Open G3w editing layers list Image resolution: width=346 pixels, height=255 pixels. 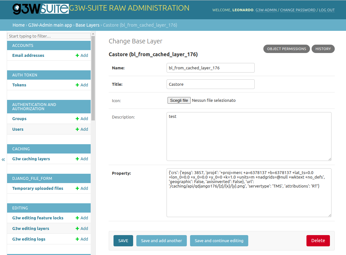click(x=31, y=228)
